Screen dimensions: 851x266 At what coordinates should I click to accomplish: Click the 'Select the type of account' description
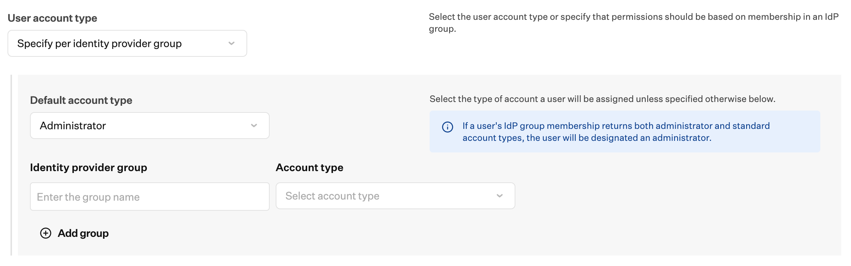tap(602, 99)
